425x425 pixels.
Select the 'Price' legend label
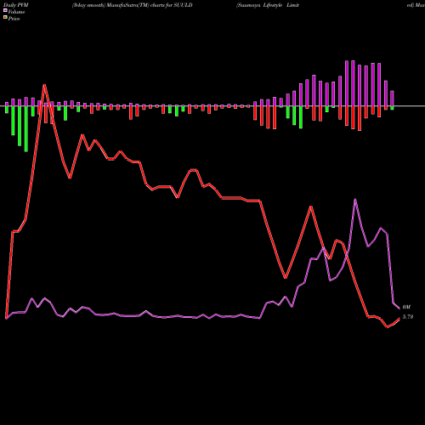pyautogui.click(x=14, y=19)
